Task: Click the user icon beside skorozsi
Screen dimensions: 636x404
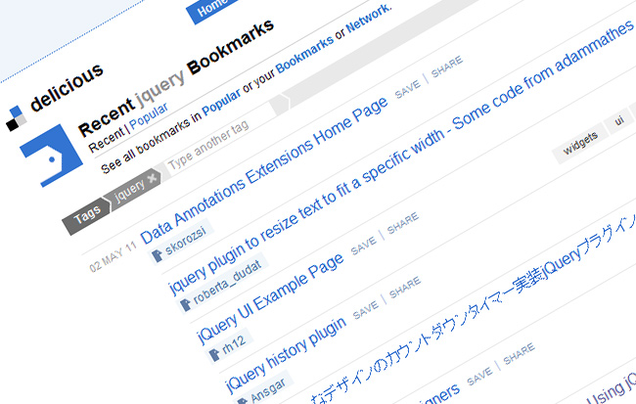Action: (x=158, y=255)
